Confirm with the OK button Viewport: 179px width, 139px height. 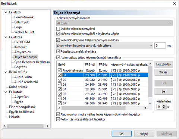coord(122,134)
